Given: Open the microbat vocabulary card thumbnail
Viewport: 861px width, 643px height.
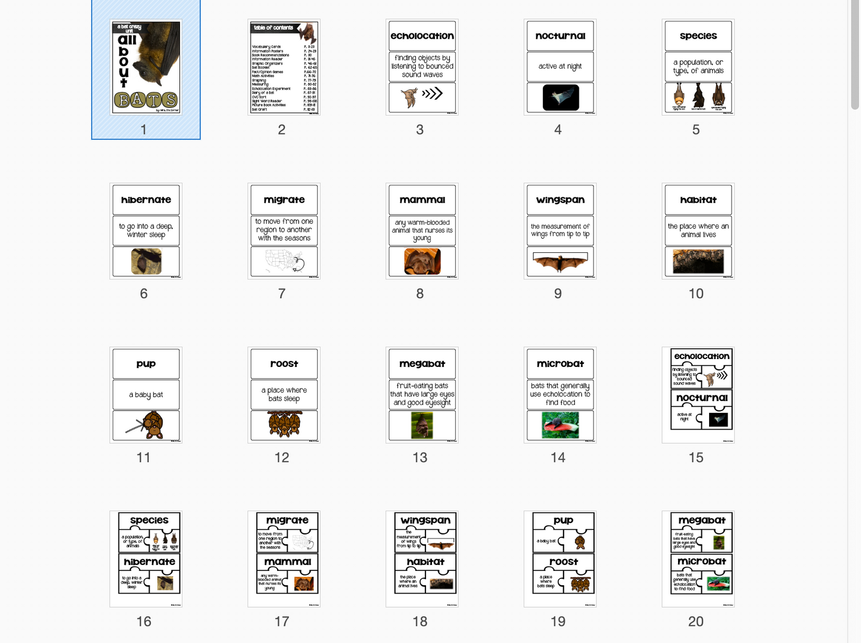Looking at the screenshot, I should 560,395.
